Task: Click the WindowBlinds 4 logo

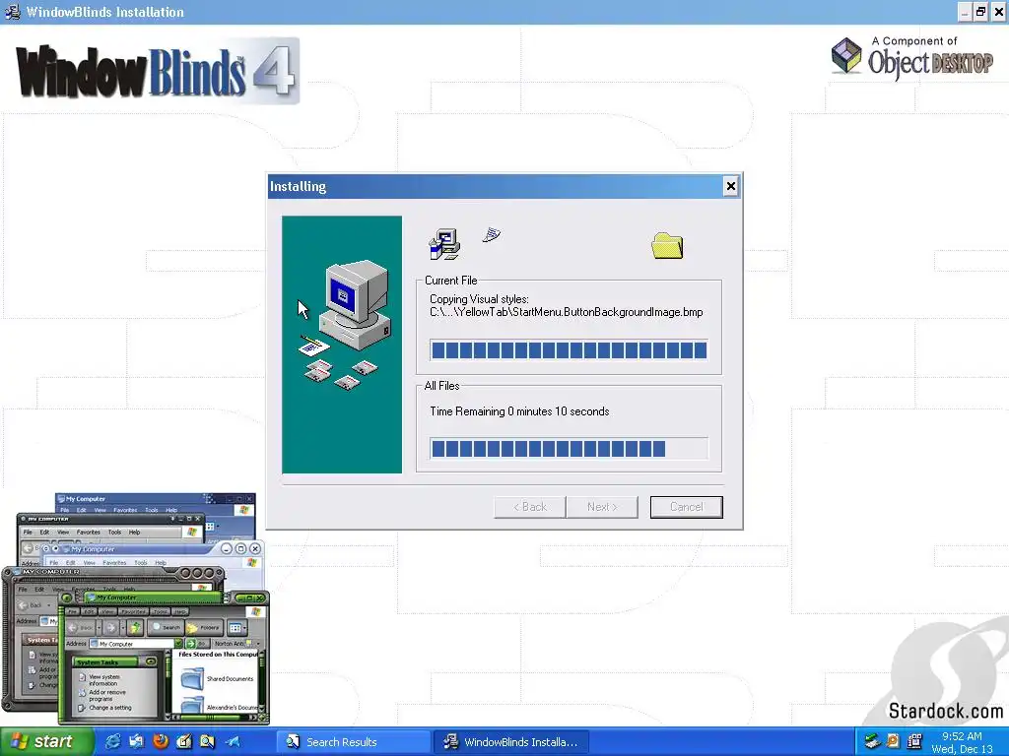Action: (157, 71)
